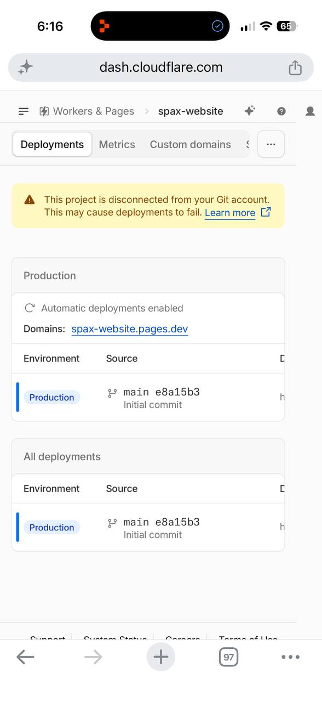Screen dimensions: 322x702
Task: Follow the Learn more link
Action: click(230, 213)
